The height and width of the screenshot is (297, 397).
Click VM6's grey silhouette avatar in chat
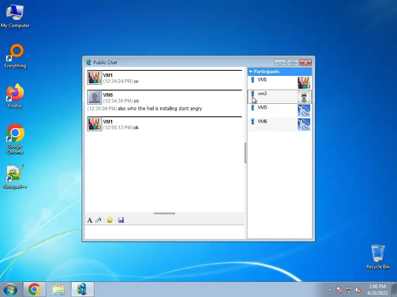click(x=95, y=97)
